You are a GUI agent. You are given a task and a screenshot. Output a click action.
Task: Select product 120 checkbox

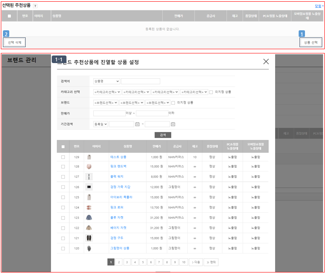pyautogui.click(x=63, y=249)
